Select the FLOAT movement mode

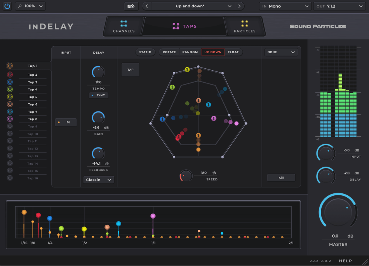(x=233, y=52)
